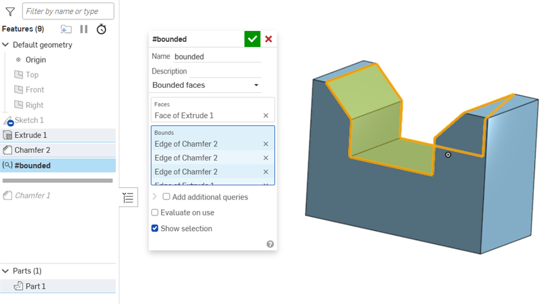554x304 pixels.
Task: Remove Face of Extrude 1 from Faces
Action: tap(266, 116)
